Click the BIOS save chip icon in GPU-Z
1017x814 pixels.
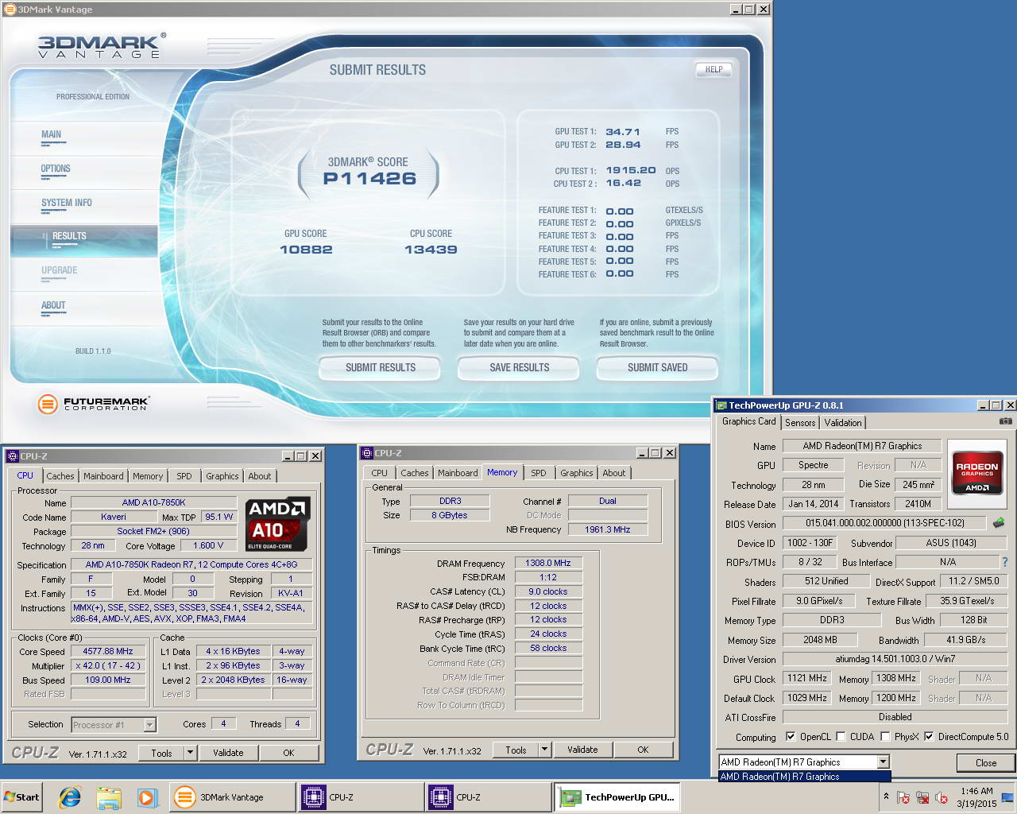(999, 523)
